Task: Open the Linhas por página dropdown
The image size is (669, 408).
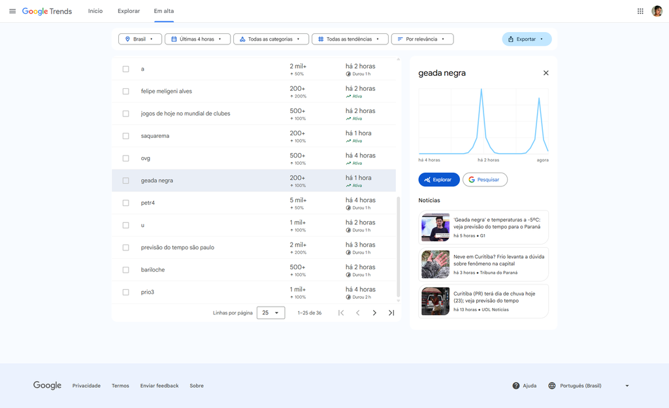Action: (x=270, y=313)
